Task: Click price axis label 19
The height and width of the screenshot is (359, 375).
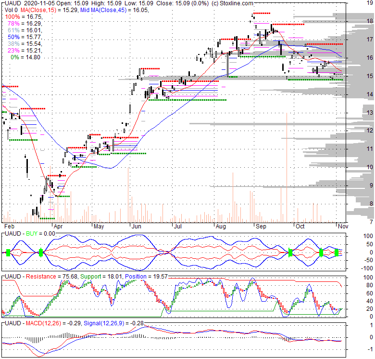Action: click(370, 3)
